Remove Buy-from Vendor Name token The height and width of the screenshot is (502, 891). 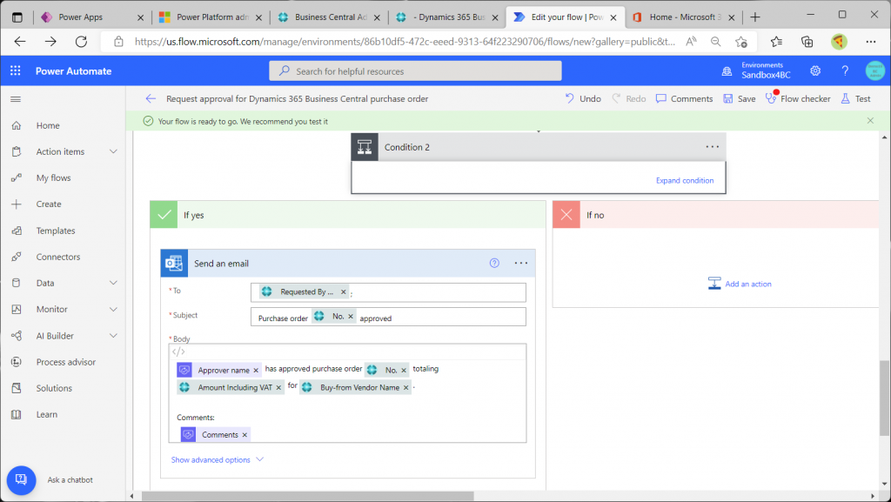(405, 388)
